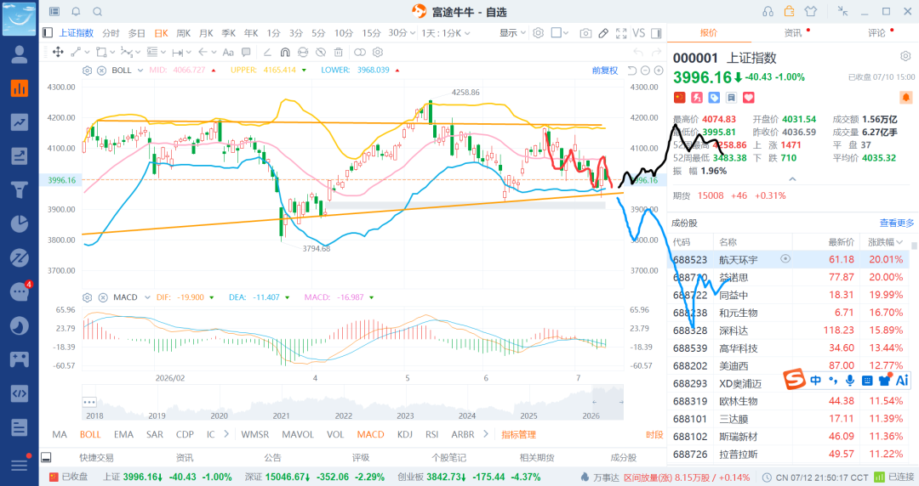This screenshot has height=486, width=919.
Task: Open the 1天:1分K dropdown
Action: pos(445,33)
